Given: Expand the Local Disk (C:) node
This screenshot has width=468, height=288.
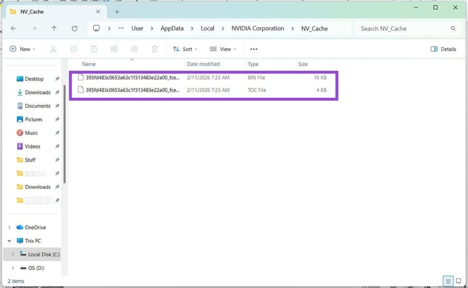Looking at the screenshot, I should click(x=13, y=254).
